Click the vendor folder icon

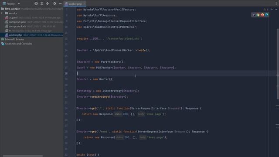pos(7,13)
